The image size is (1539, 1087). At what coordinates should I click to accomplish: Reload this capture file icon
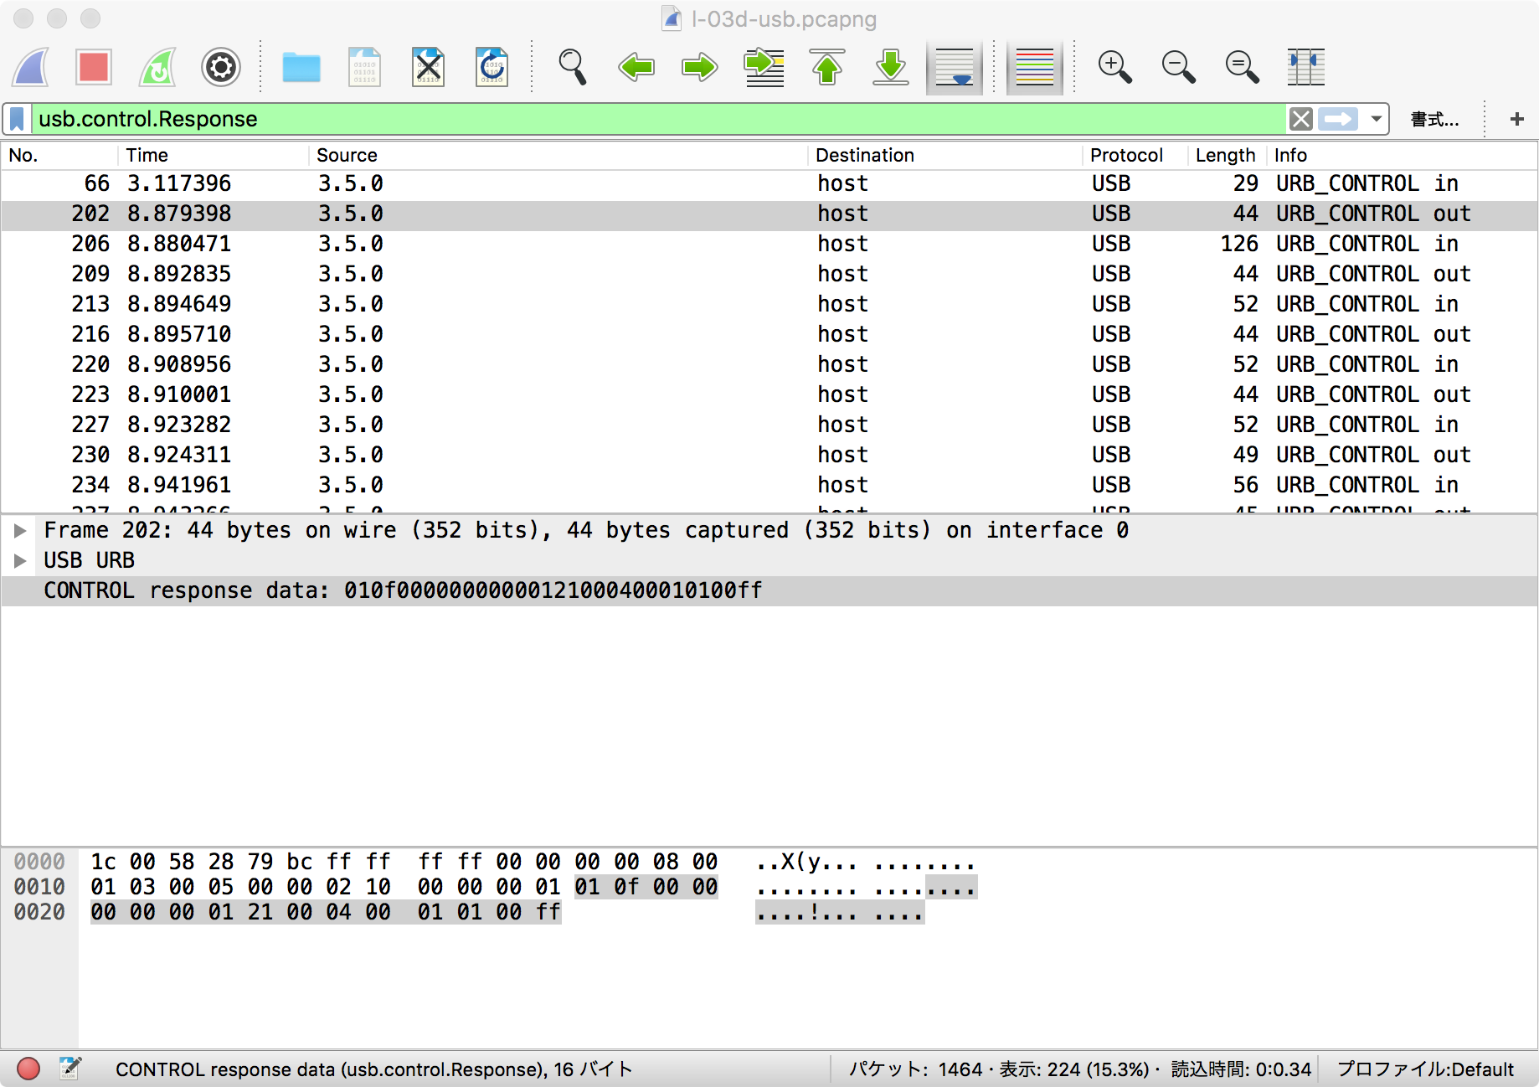tap(492, 67)
